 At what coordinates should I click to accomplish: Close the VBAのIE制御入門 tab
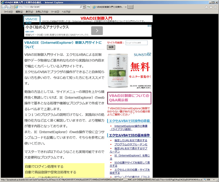126,7
